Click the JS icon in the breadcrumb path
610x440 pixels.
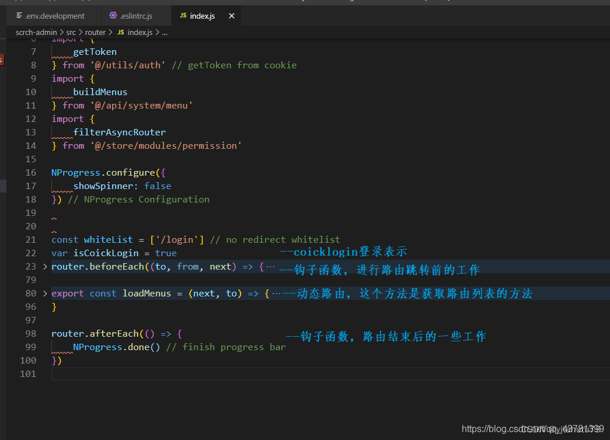[x=121, y=33]
